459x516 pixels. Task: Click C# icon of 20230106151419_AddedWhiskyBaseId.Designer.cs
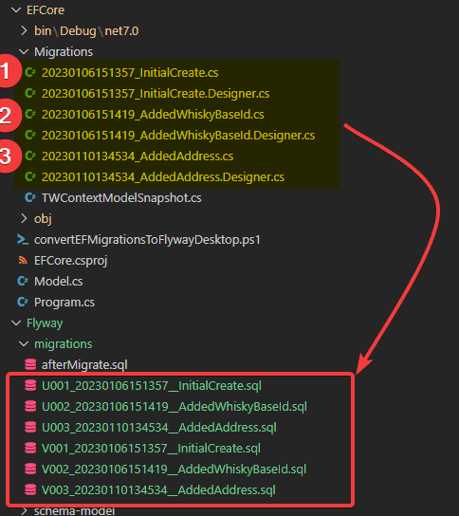(x=30, y=135)
